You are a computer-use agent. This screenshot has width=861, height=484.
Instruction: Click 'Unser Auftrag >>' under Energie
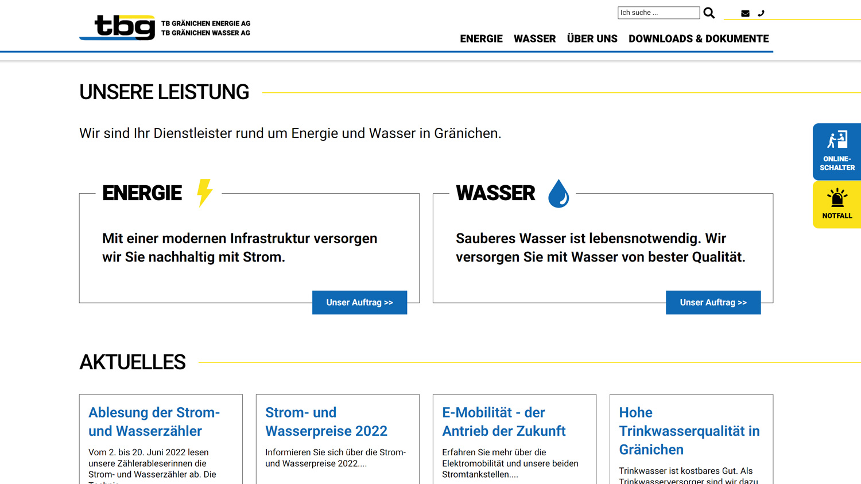pyautogui.click(x=359, y=302)
